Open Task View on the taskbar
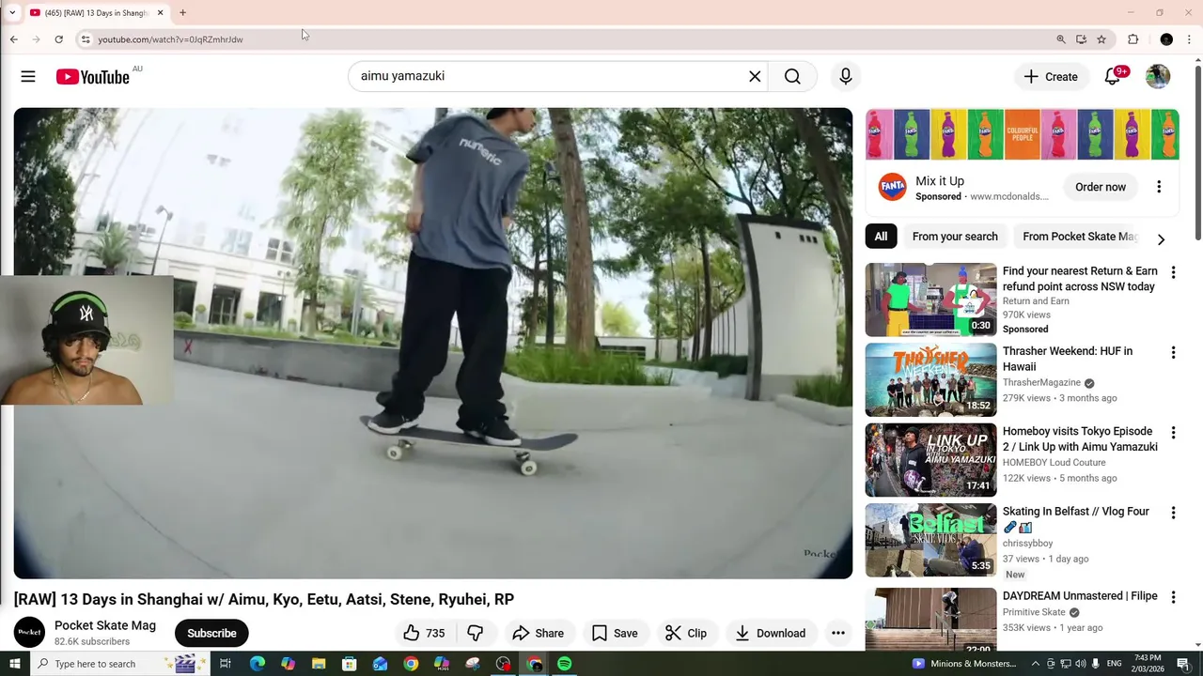This screenshot has width=1203, height=676. pyautogui.click(x=226, y=664)
